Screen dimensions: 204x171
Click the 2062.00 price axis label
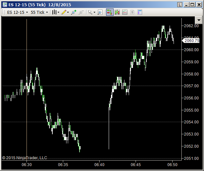click(191, 26)
